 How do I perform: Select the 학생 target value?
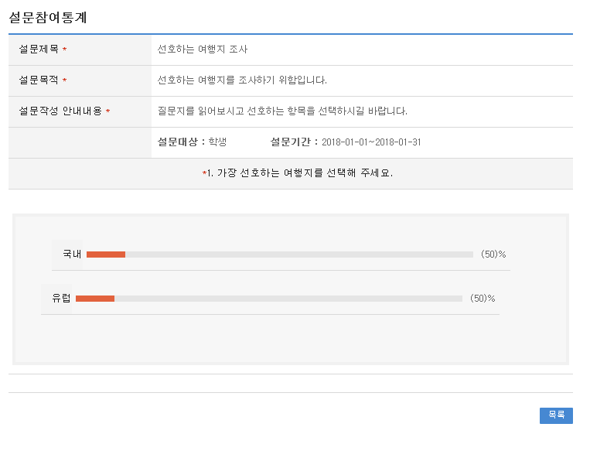pyautogui.click(x=218, y=142)
